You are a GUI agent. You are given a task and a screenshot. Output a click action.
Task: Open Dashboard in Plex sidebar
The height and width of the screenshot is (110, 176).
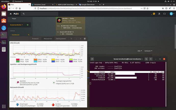[x=16, y=35]
